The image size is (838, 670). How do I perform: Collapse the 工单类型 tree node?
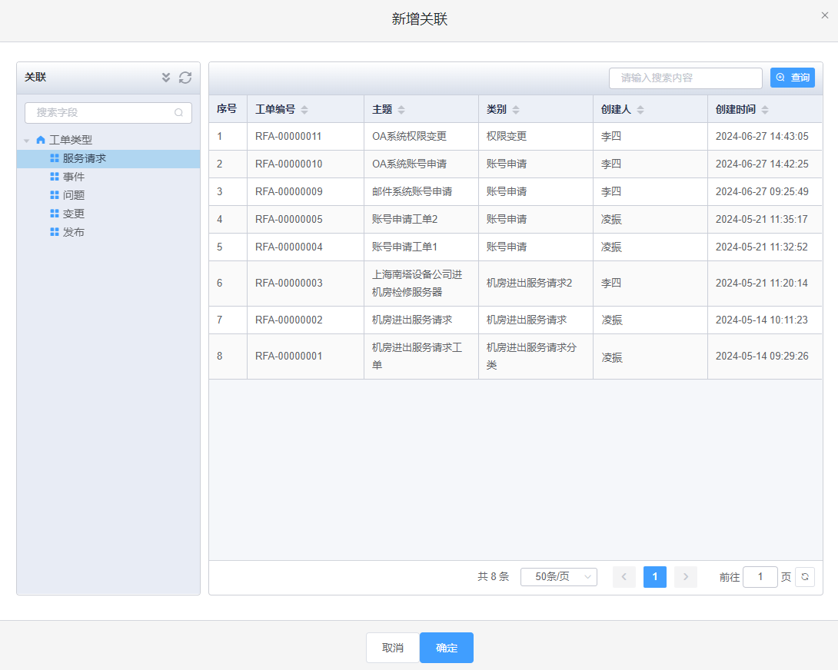tap(27, 141)
